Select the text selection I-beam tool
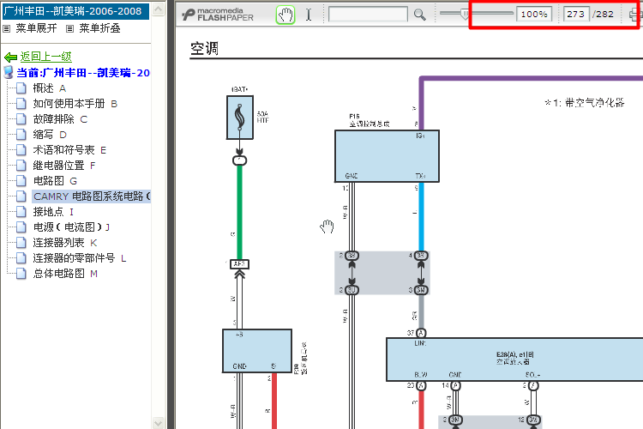643x429 pixels. click(x=309, y=15)
